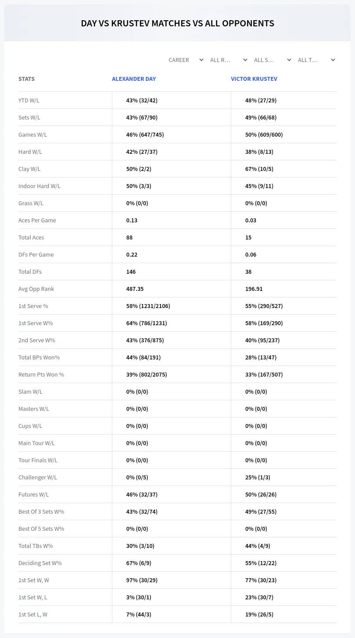Viewport: 355px width, 638px height.
Task: Open Alexander Day player link
Action: click(x=134, y=79)
